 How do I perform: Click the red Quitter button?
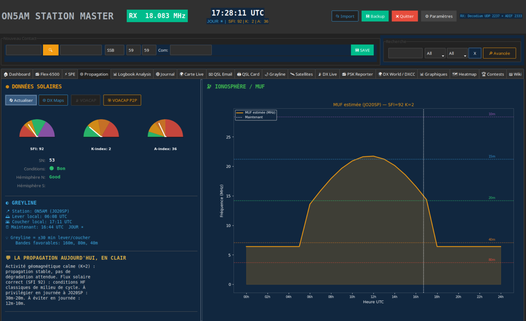point(404,16)
